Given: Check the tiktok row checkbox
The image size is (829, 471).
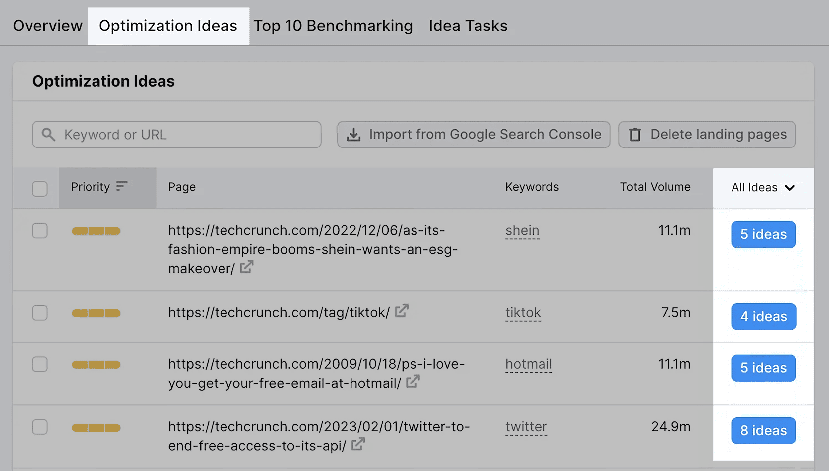Looking at the screenshot, I should pyautogui.click(x=40, y=313).
